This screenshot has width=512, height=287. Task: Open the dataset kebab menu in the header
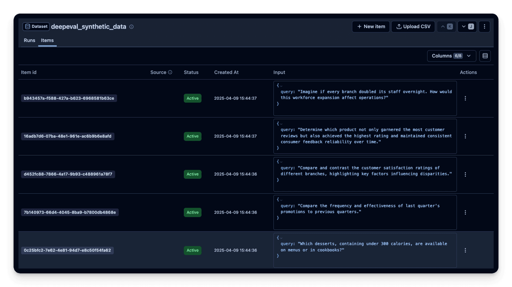pyautogui.click(x=484, y=26)
